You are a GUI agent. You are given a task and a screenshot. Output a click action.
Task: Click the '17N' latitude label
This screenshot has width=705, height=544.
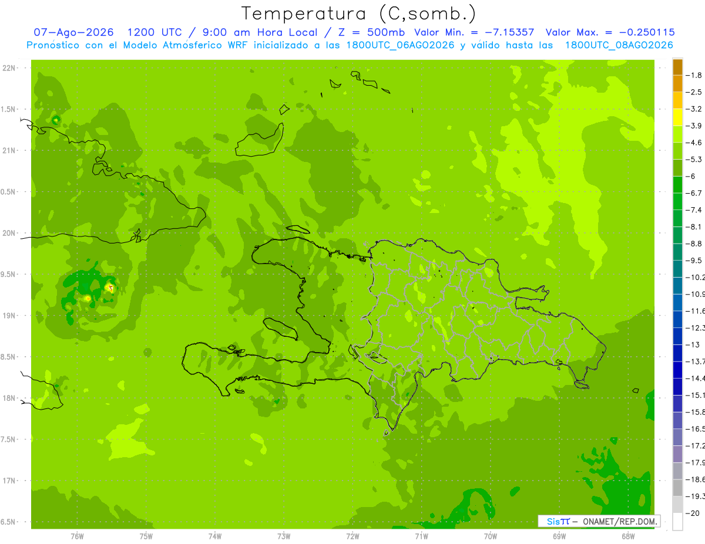coord(9,481)
